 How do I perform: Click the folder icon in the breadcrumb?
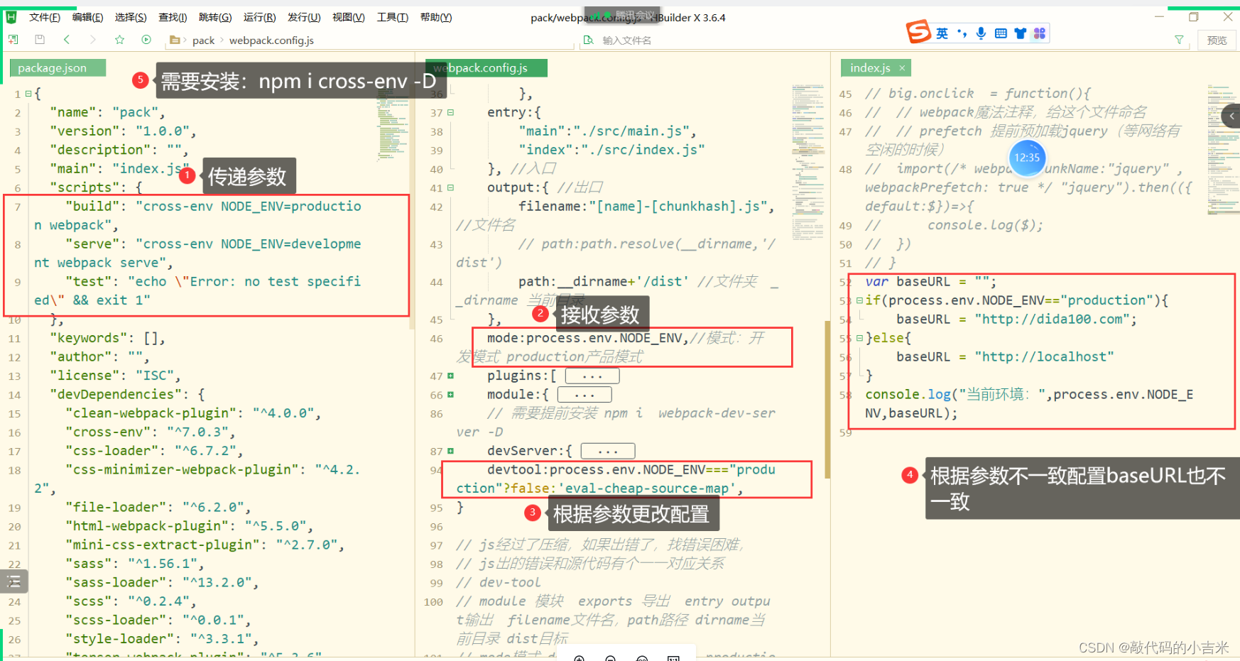point(175,40)
